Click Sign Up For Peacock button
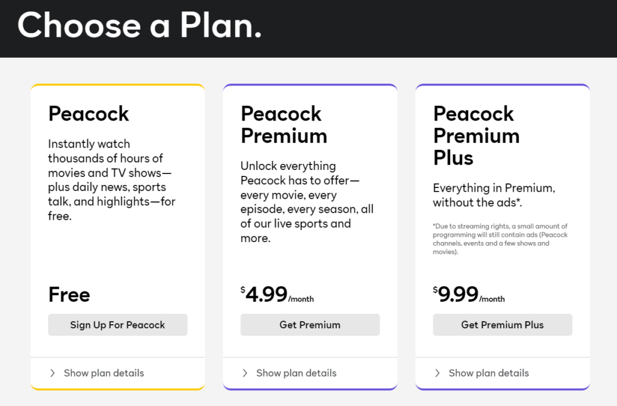 click(117, 325)
